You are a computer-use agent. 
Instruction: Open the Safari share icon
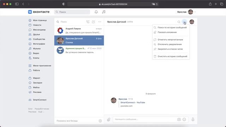[210, 4]
